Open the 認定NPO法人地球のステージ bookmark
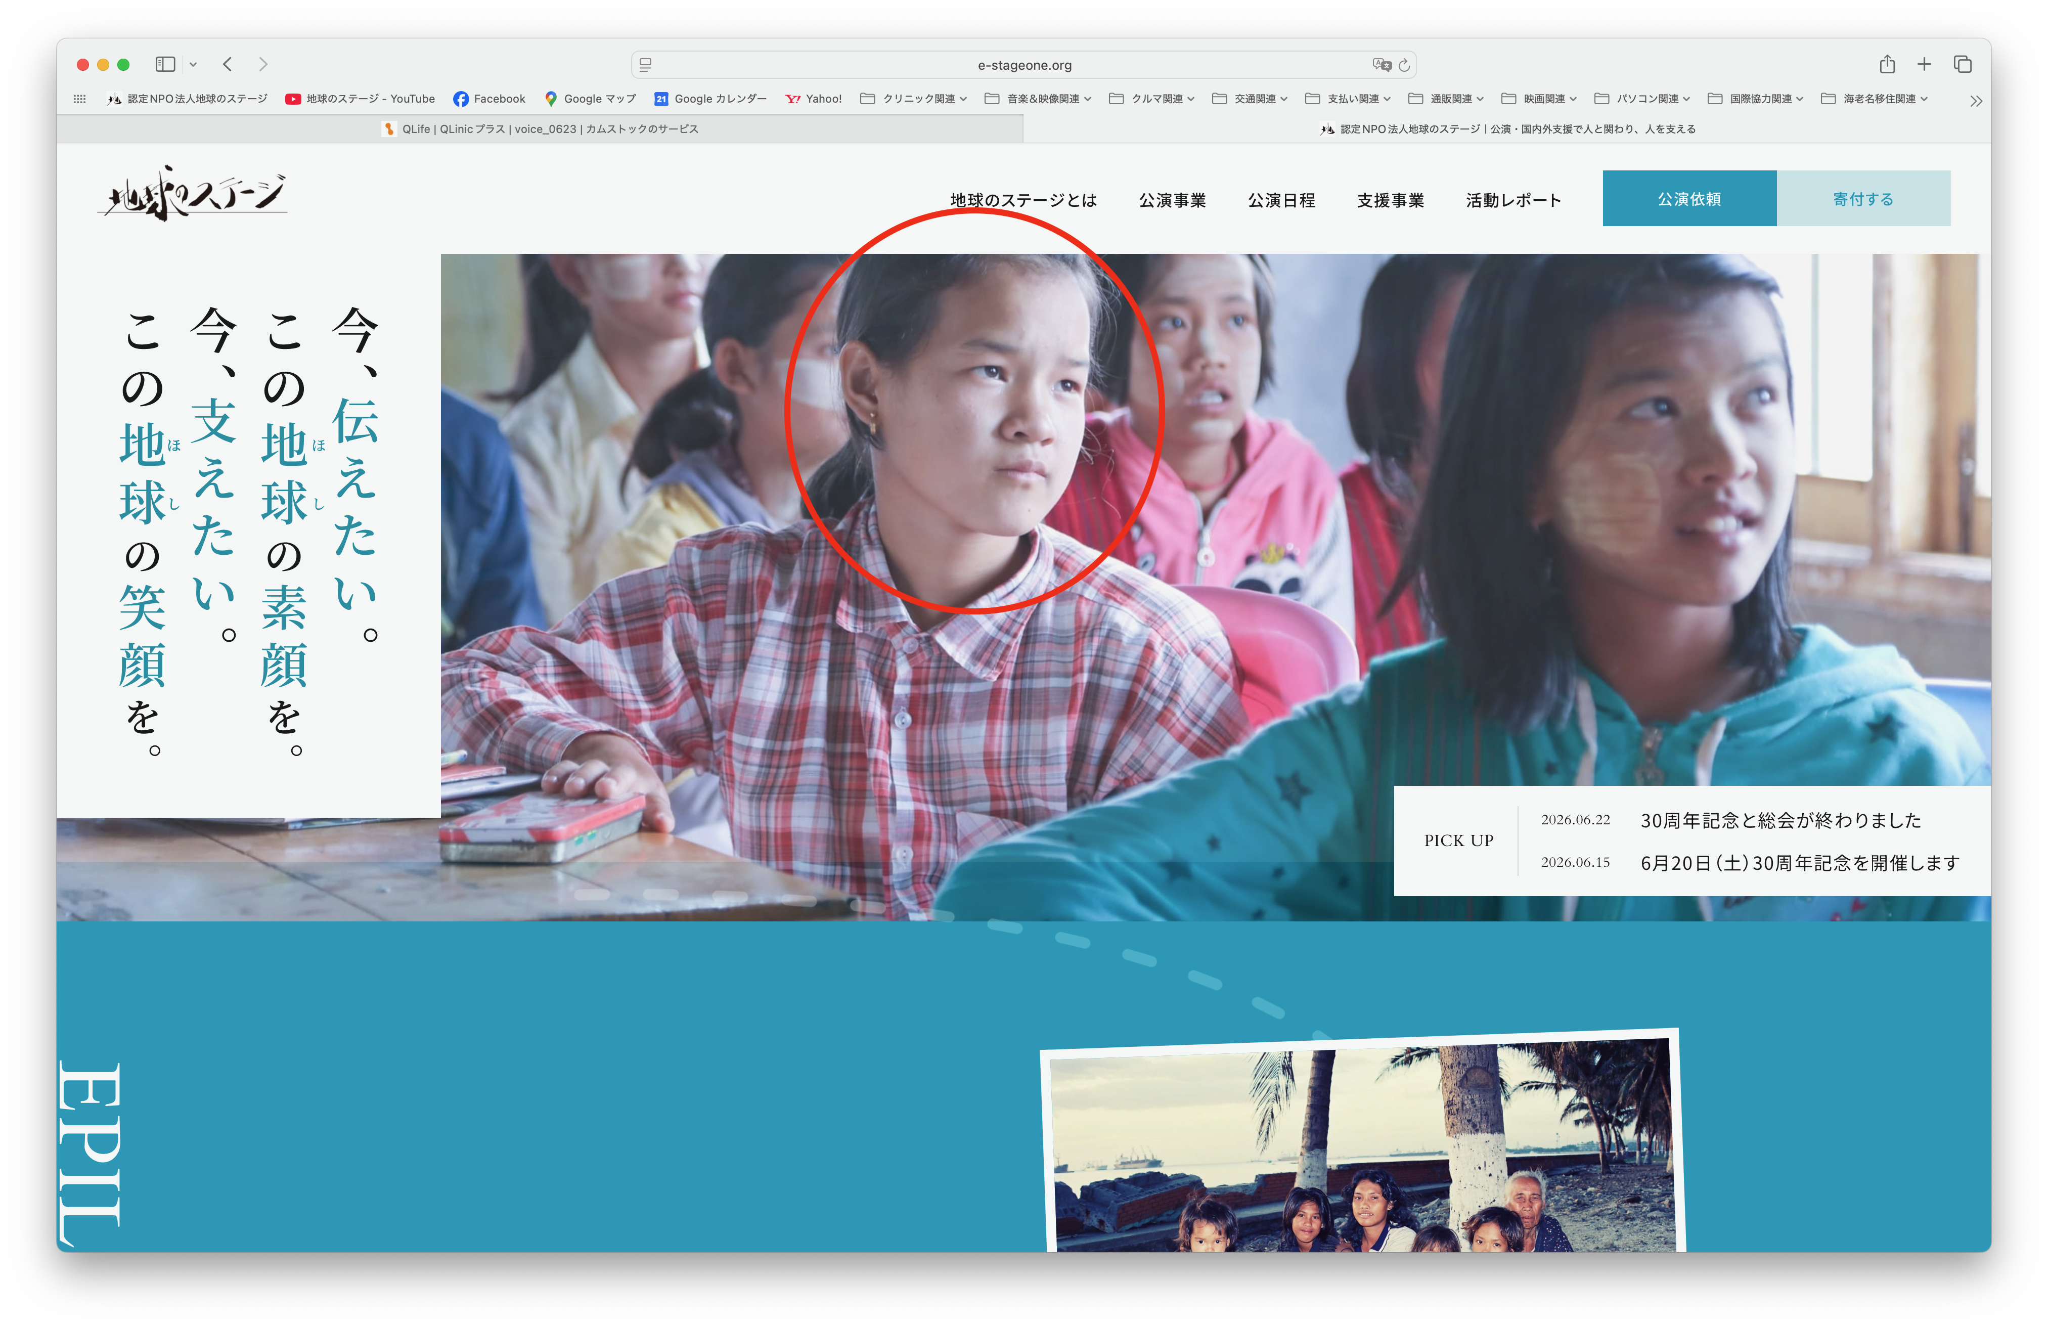Image resolution: width=2048 pixels, height=1327 pixels. pos(188,99)
